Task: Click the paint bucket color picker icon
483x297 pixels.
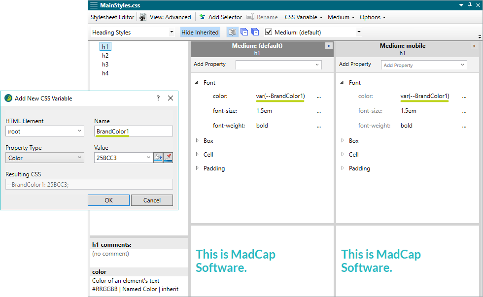Action: 158,158
